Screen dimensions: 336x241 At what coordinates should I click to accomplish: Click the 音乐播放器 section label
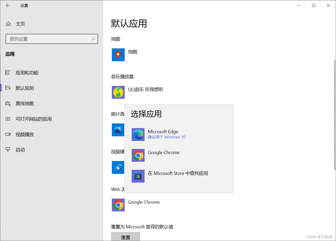[122, 77]
